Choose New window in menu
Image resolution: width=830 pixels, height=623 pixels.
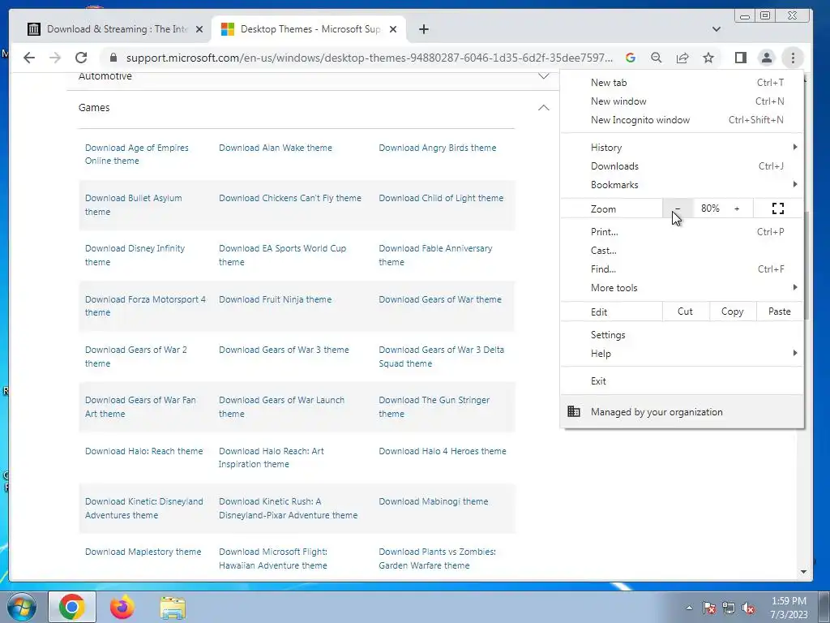(x=682, y=101)
